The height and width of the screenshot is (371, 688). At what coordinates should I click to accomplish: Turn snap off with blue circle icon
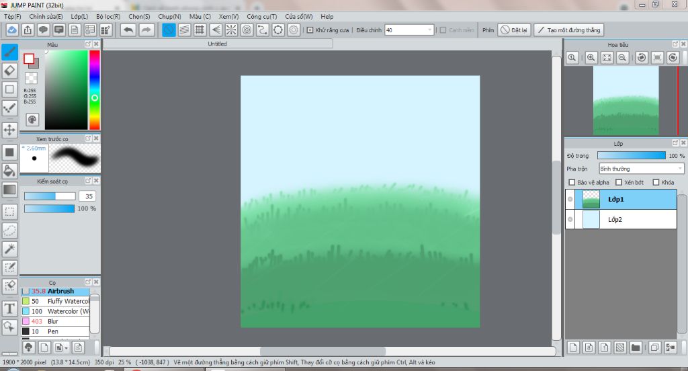click(x=169, y=30)
